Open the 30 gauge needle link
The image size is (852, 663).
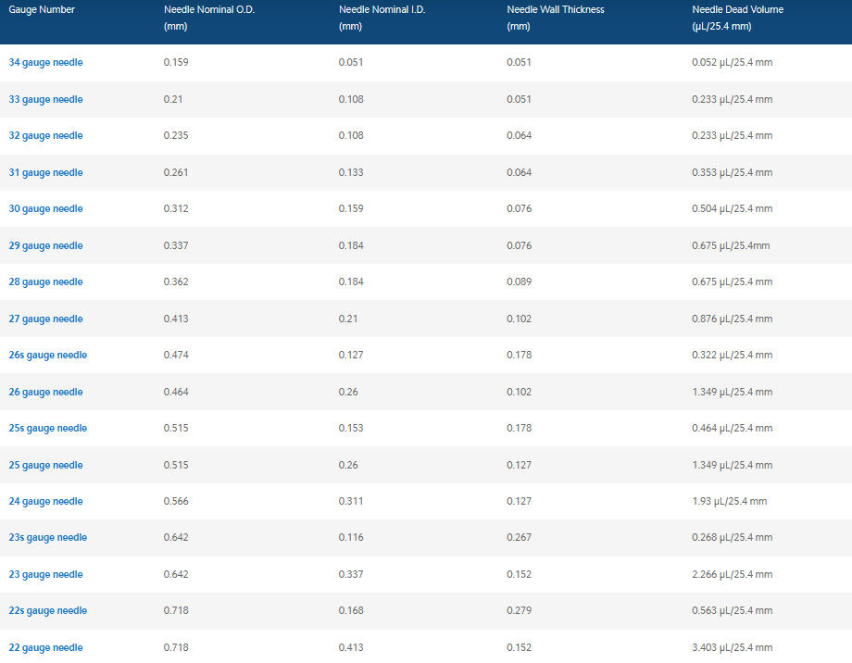tap(45, 208)
